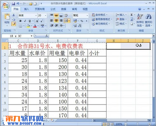Open font color dropdown arrow
Viewport: 156px width, 126px height.
(38, 26)
